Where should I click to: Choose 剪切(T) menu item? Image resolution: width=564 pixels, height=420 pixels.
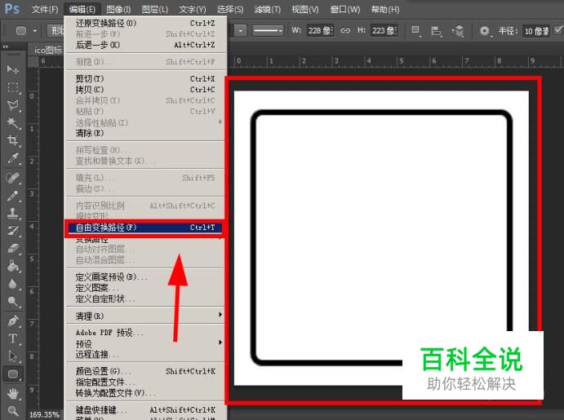pyautogui.click(x=145, y=78)
